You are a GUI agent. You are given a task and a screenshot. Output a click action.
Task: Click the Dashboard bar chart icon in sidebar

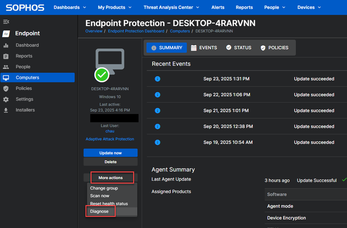pos(6,46)
